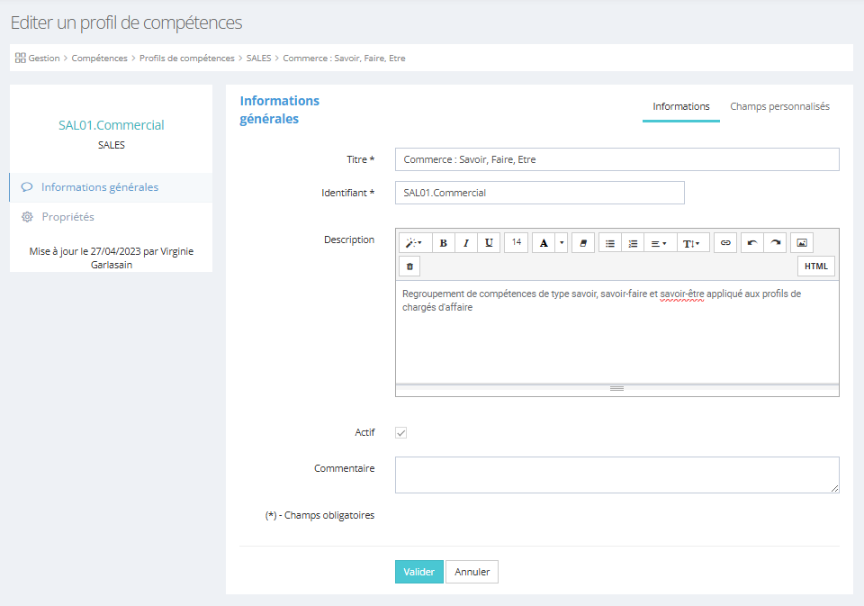Insert a numbered ordered list
Screen dimensions: 864x606
(x=633, y=243)
